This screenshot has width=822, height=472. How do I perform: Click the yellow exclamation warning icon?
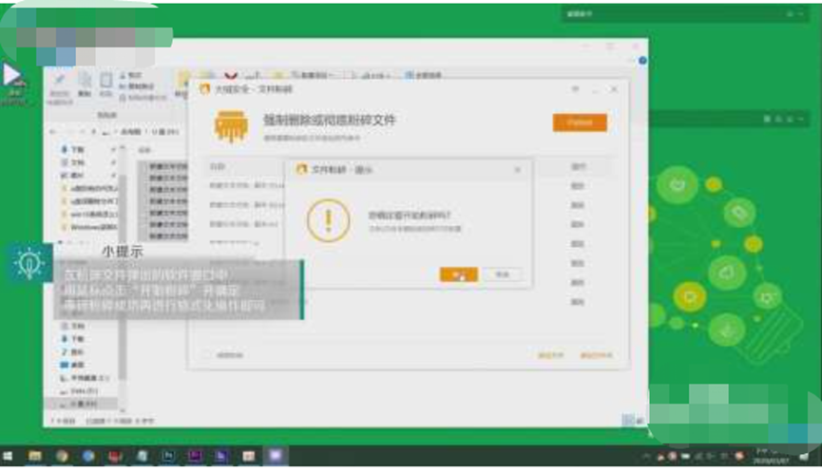[x=328, y=221]
